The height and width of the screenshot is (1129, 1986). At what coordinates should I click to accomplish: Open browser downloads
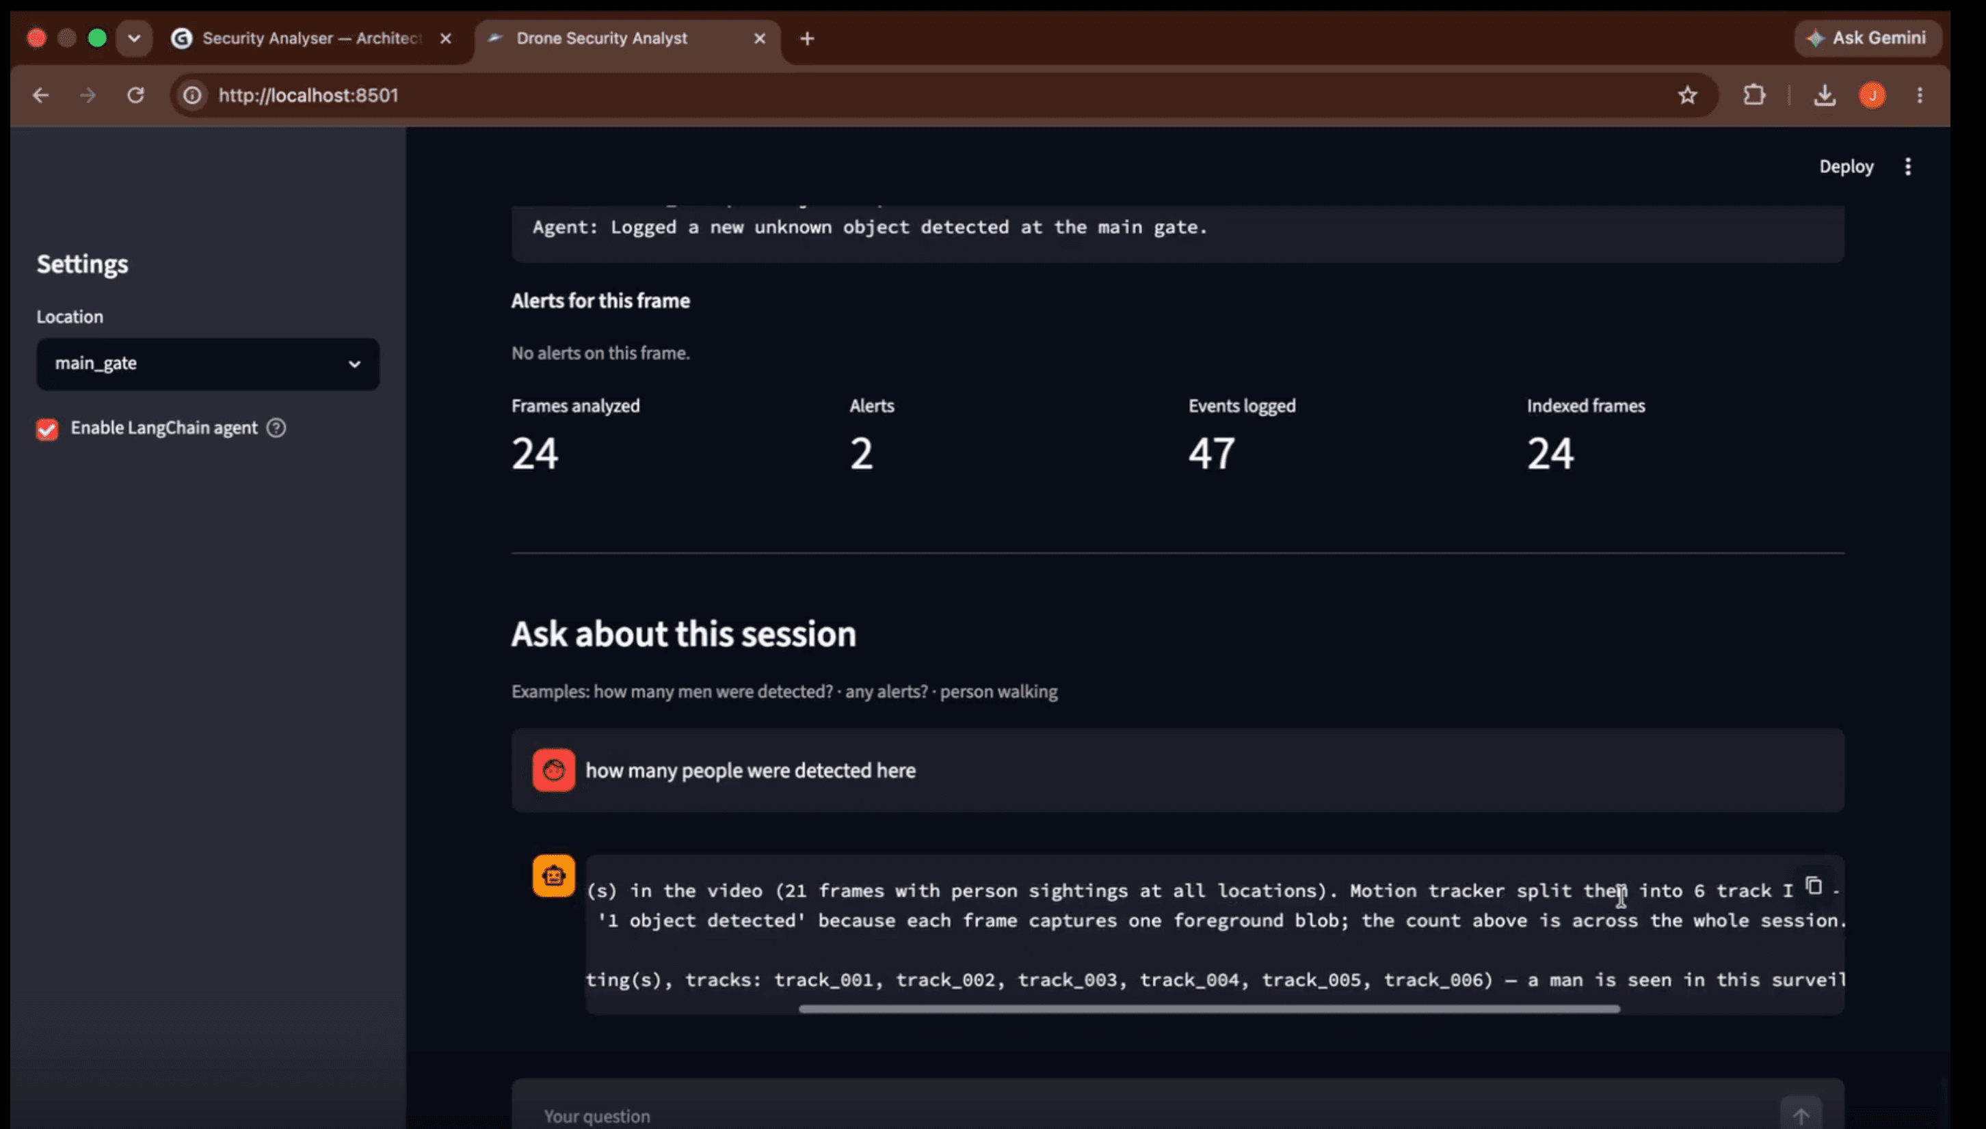pyautogui.click(x=1825, y=96)
